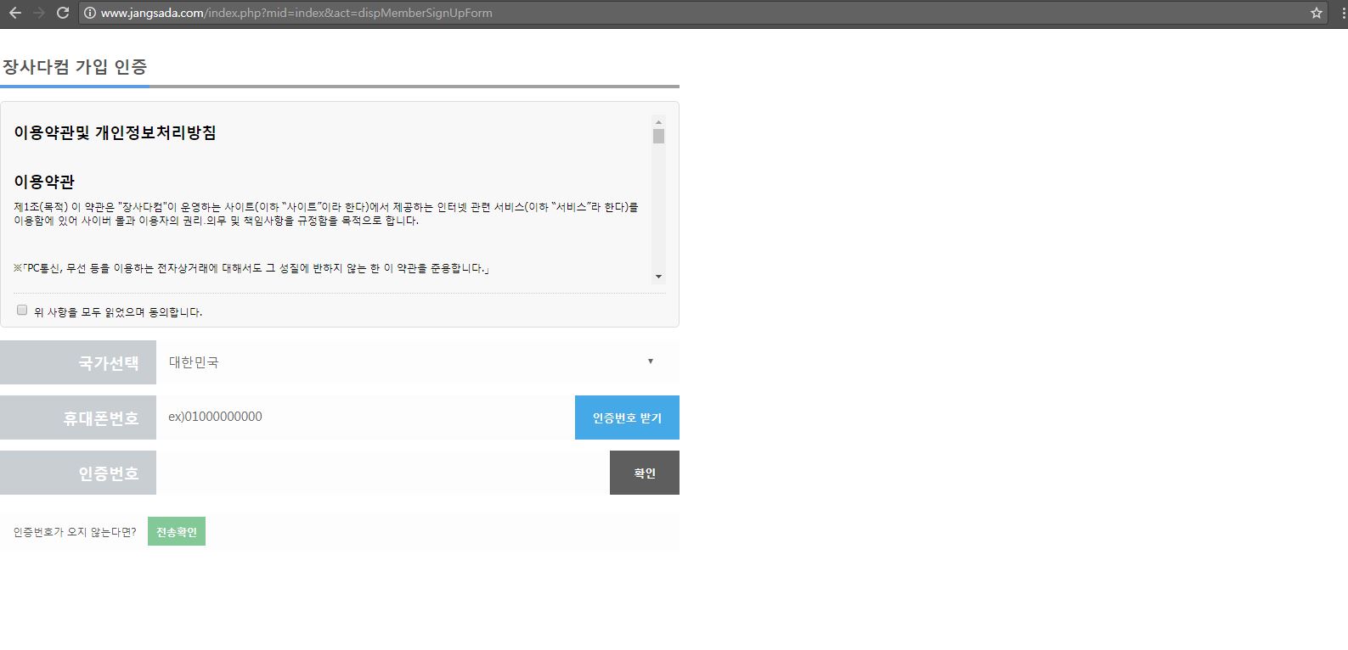Reload the jangsada.com page
The height and width of the screenshot is (650, 1348).
point(62,13)
